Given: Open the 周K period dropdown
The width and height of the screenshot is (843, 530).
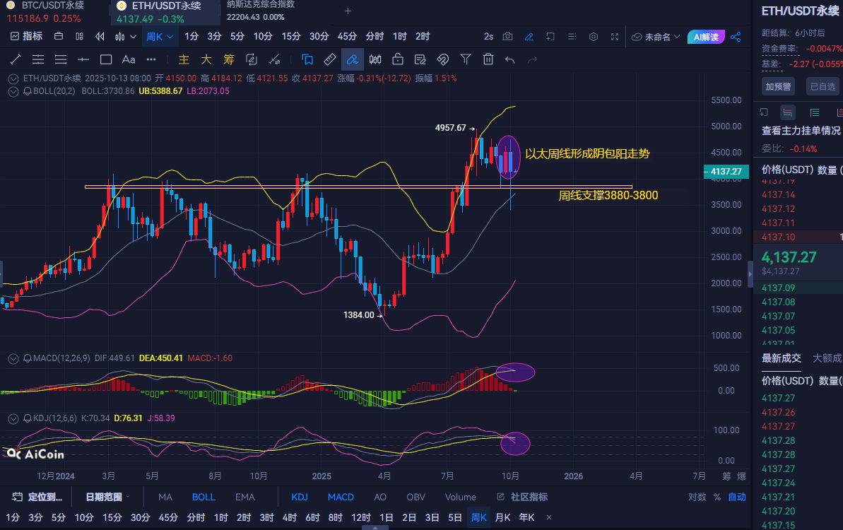Looking at the screenshot, I should pos(160,37).
